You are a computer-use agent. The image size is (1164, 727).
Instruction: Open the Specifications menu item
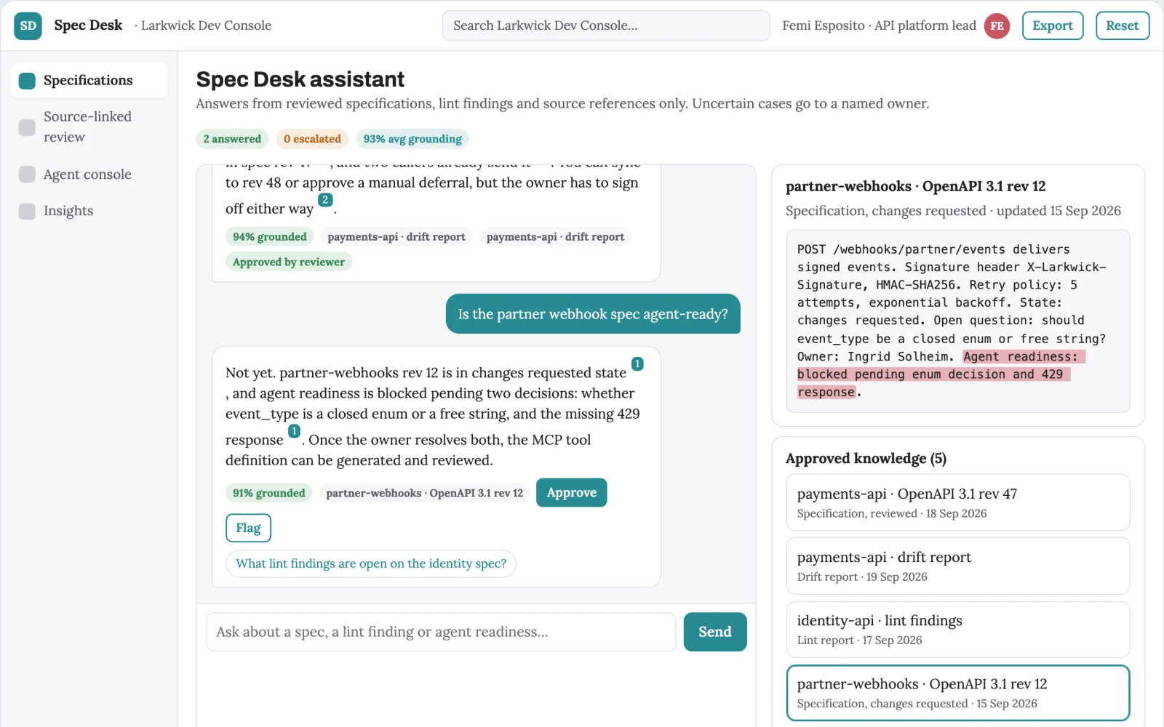(x=89, y=81)
